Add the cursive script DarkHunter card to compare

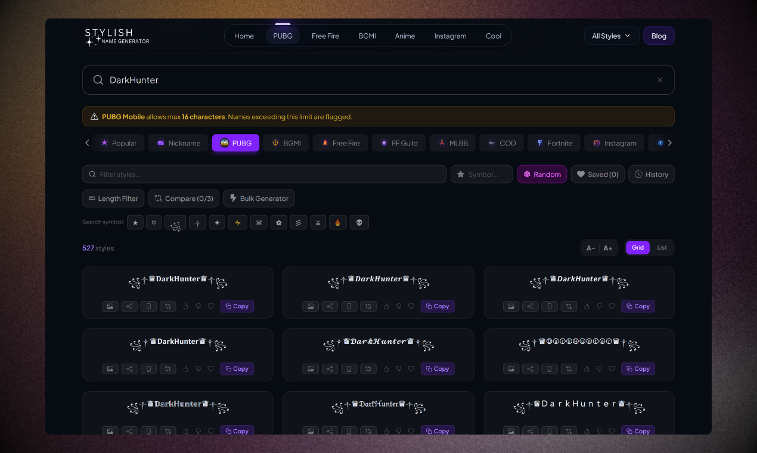point(368,369)
